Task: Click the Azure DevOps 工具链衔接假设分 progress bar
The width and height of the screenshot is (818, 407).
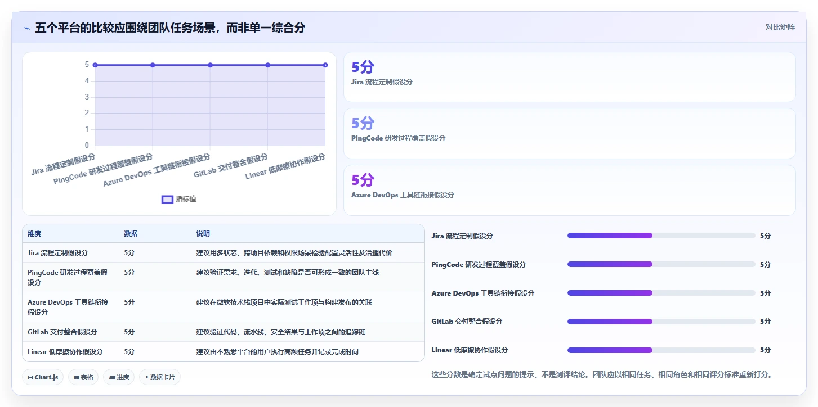Action: [661, 293]
